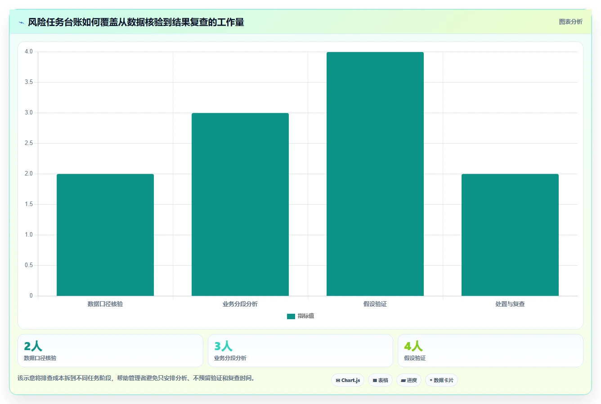Screen dimensions: 601x404
Task: Click the 2.5 y-axis value
Action: 29,143
